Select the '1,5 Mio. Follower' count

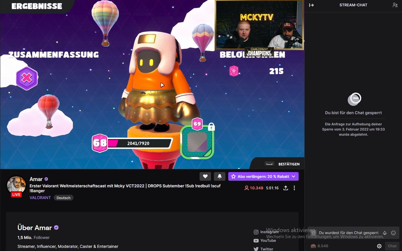click(x=33, y=238)
